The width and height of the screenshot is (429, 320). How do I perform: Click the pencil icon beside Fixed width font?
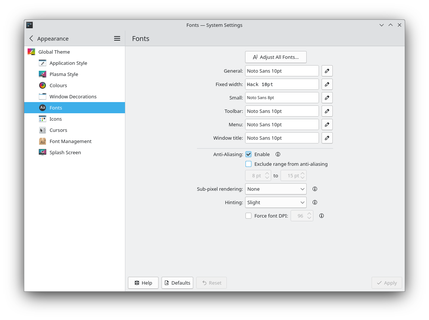(327, 84)
